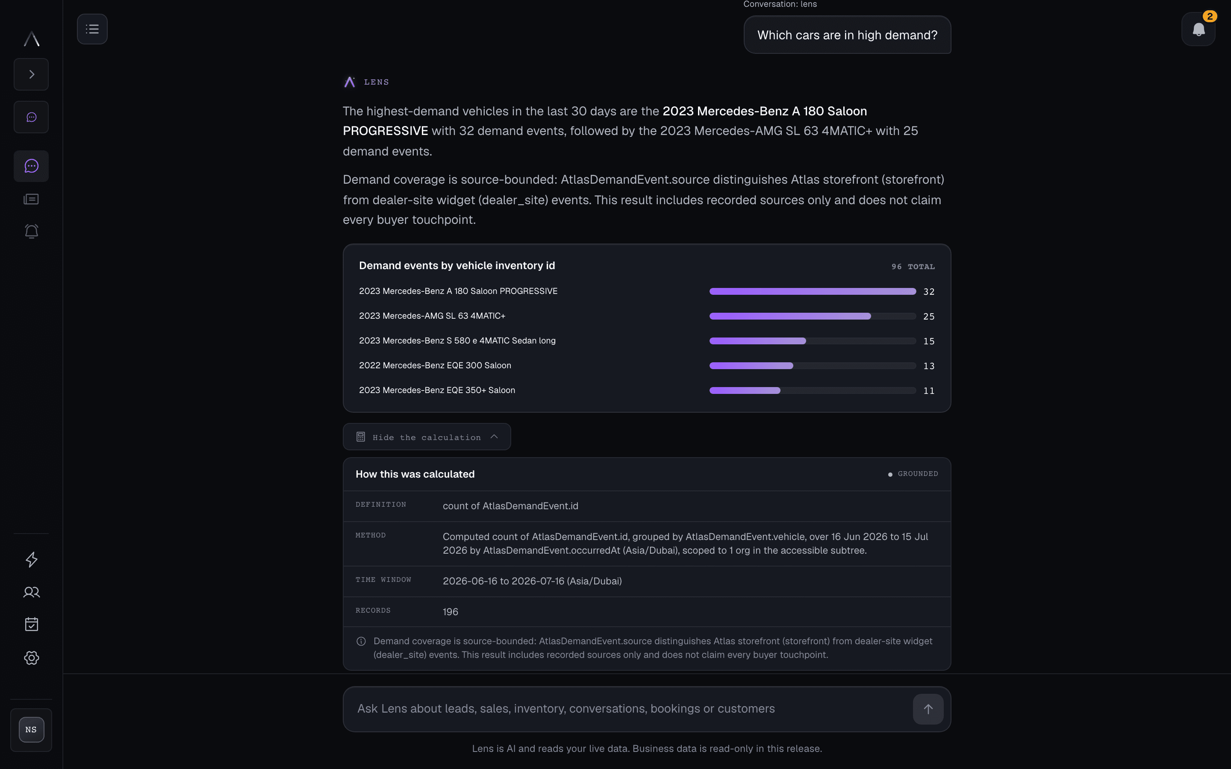
Task: Select row 2023 Mercedes-Benz A 180 Saloon PROGRESSIVE
Action: (647, 291)
